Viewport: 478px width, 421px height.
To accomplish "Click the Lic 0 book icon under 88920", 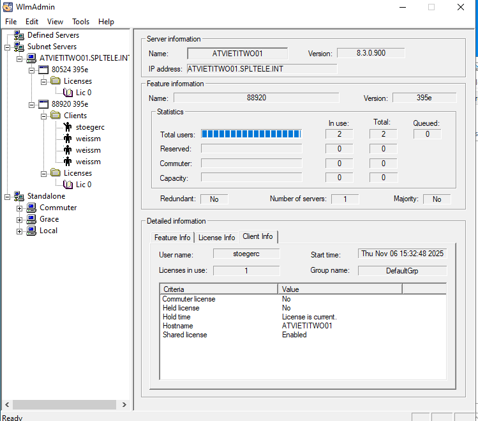I will point(68,185).
